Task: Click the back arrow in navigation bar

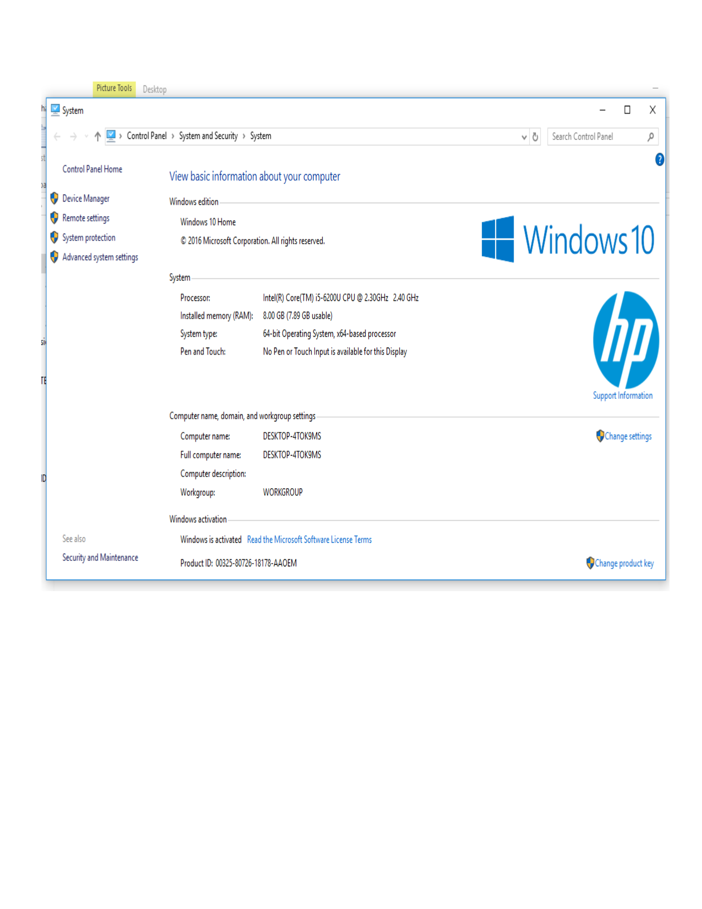Action: tap(57, 137)
